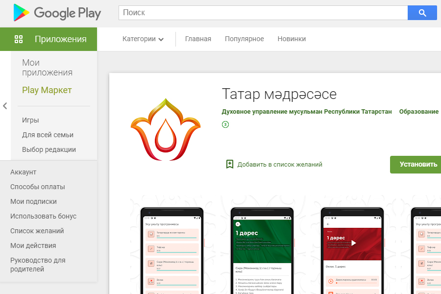Go to the Новинки tab

click(292, 39)
